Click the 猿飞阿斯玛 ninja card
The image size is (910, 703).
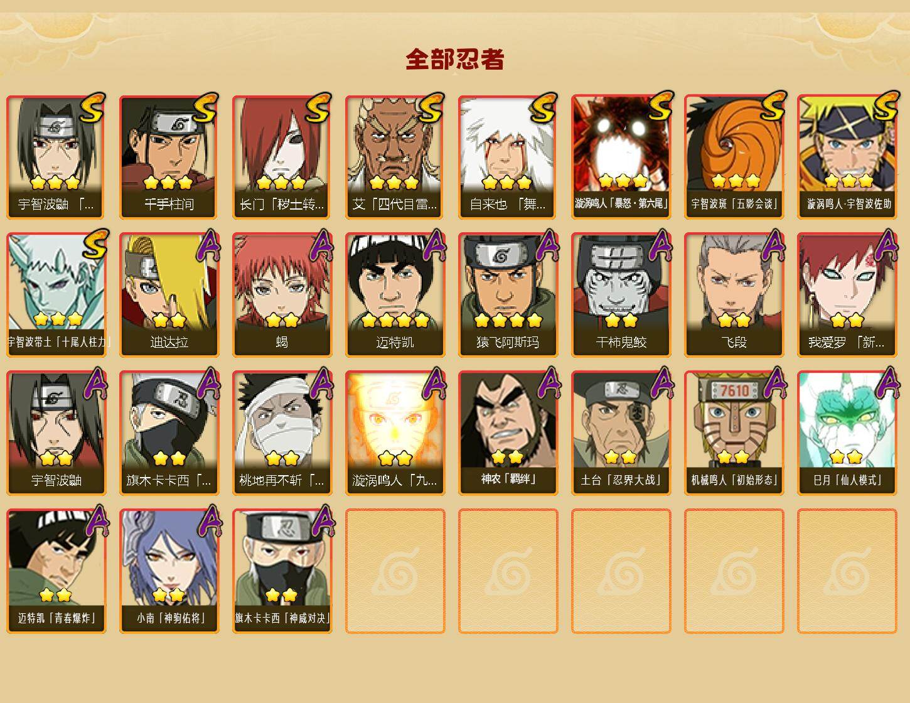click(x=508, y=295)
